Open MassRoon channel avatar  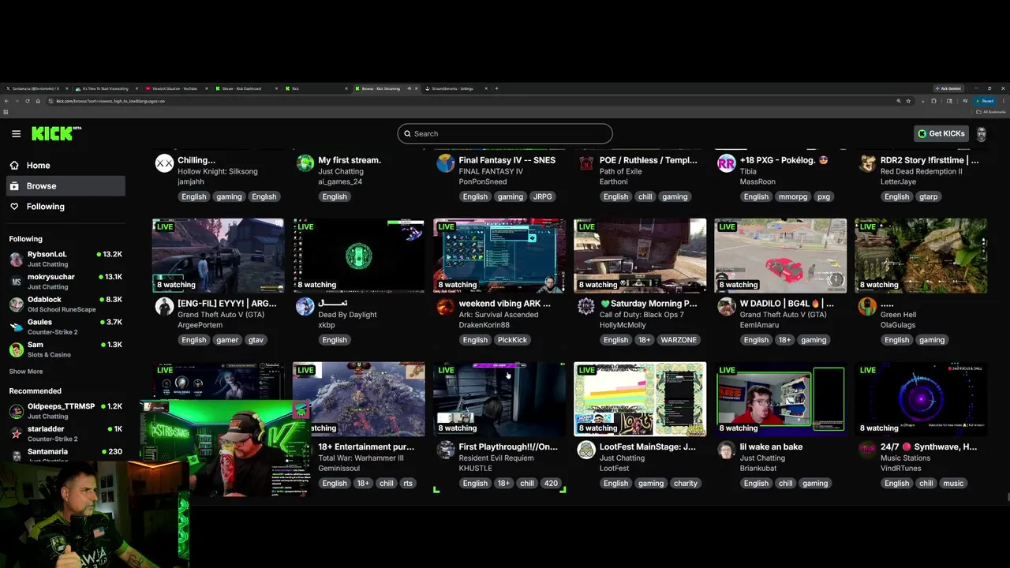726,163
